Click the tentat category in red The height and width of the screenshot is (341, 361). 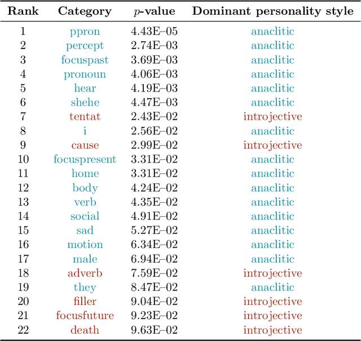pyautogui.click(x=85, y=117)
